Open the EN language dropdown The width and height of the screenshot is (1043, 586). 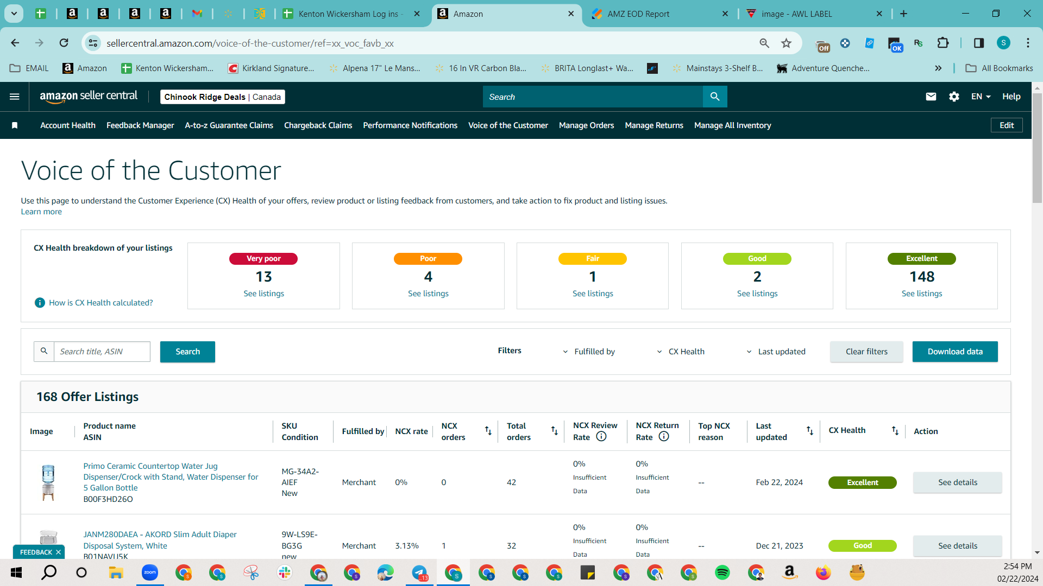click(x=981, y=97)
